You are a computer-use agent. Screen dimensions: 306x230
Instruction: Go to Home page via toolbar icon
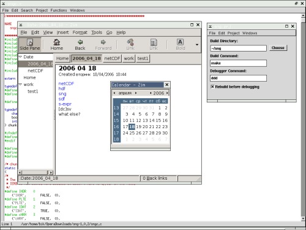pos(56,45)
